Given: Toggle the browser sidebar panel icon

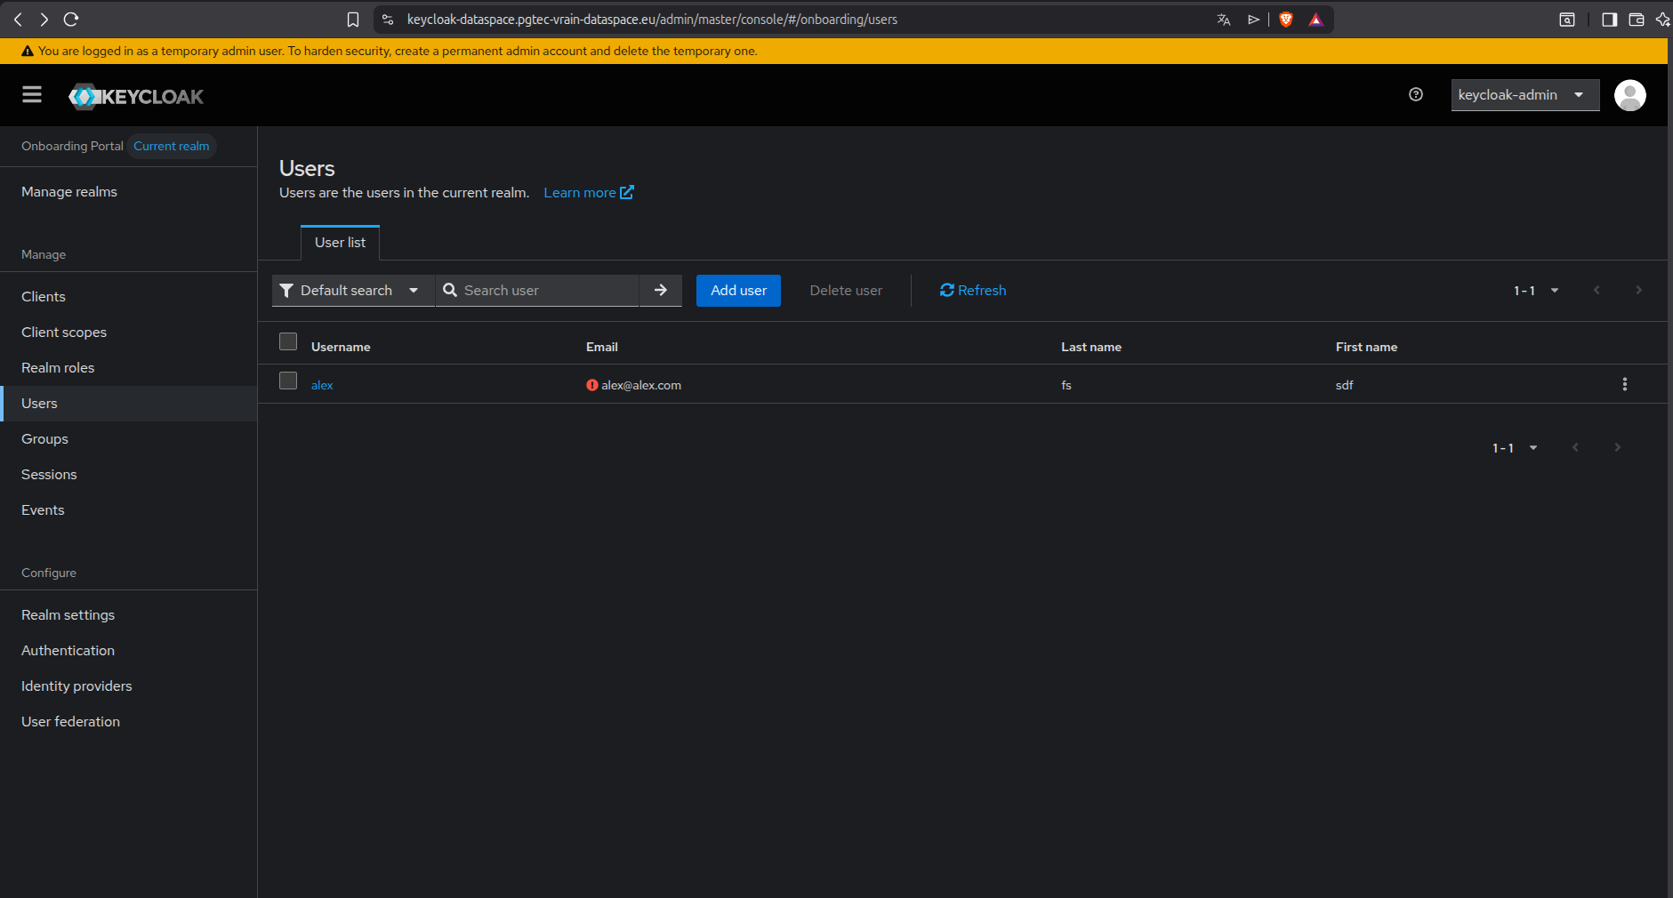Looking at the screenshot, I should coord(1609,20).
